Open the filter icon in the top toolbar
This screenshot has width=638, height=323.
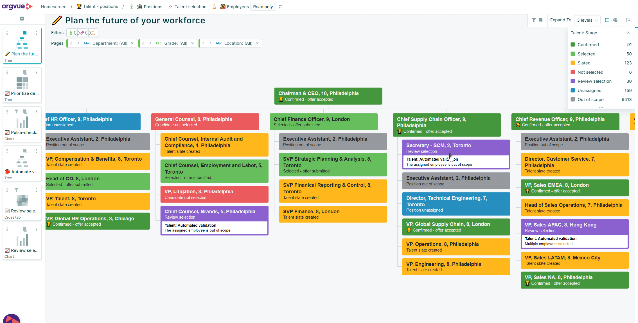click(534, 20)
